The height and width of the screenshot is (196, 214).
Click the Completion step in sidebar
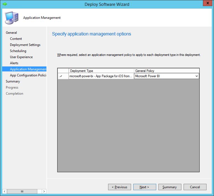14,94
